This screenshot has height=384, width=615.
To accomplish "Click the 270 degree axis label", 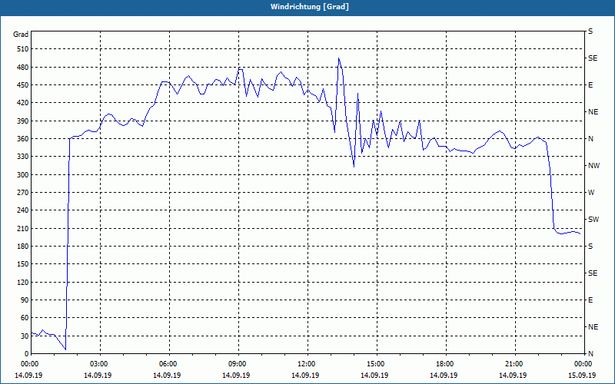I will (x=23, y=193).
